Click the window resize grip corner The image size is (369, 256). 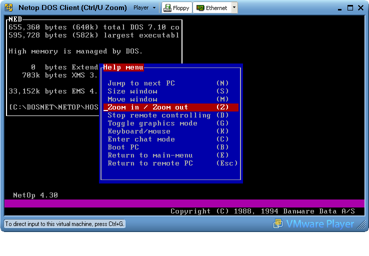(361, 224)
